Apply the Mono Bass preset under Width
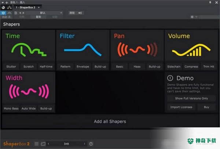The image size is (220, 149). 11,108
